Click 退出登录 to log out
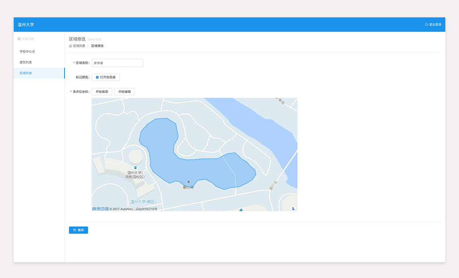Viewport: 459px width, 278px height. click(x=435, y=25)
